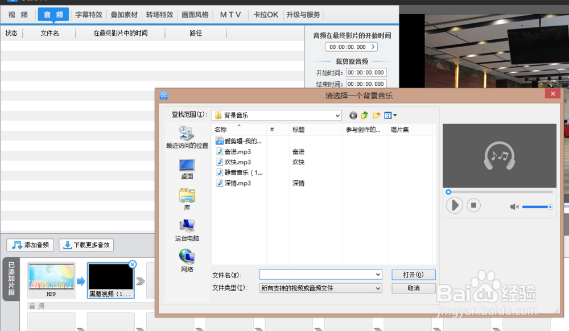Switch to the 字幕特效 tab

tap(89, 15)
